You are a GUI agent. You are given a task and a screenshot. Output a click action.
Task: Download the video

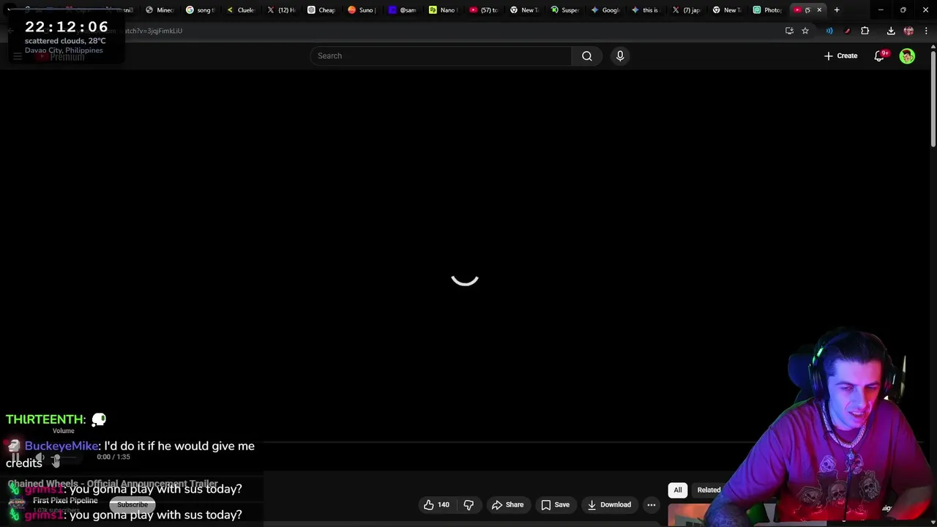[x=609, y=504]
